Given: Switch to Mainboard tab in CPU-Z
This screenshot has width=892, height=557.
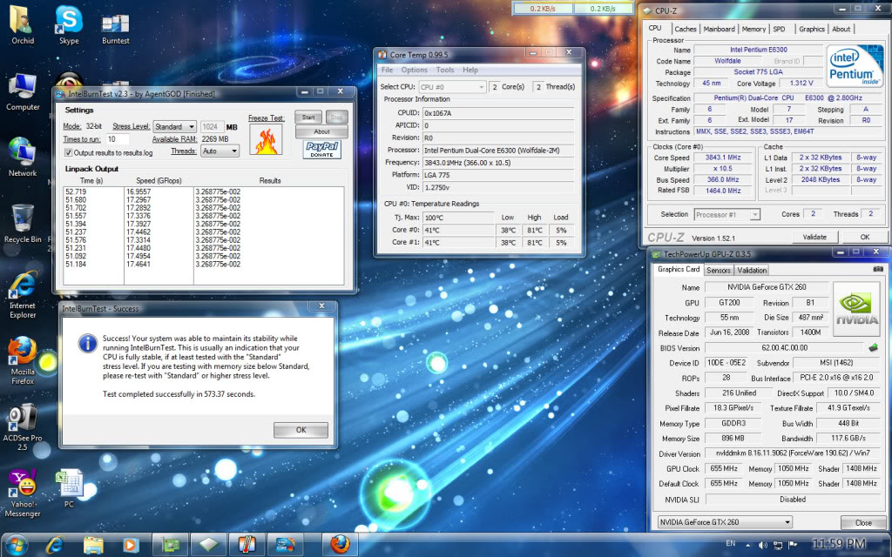Looking at the screenshot, I should tap(719, 29).
